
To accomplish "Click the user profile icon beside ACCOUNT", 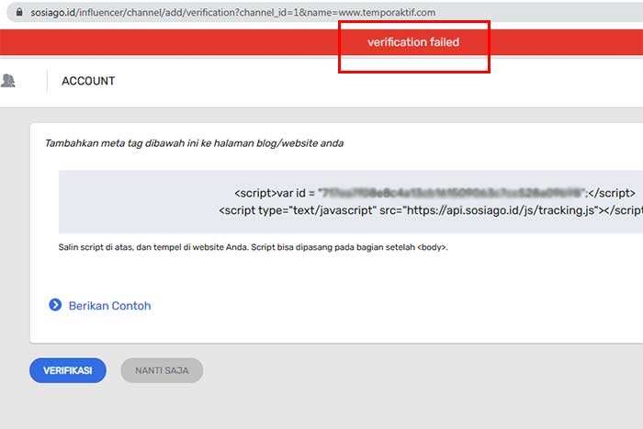I will tap(7, 81).
